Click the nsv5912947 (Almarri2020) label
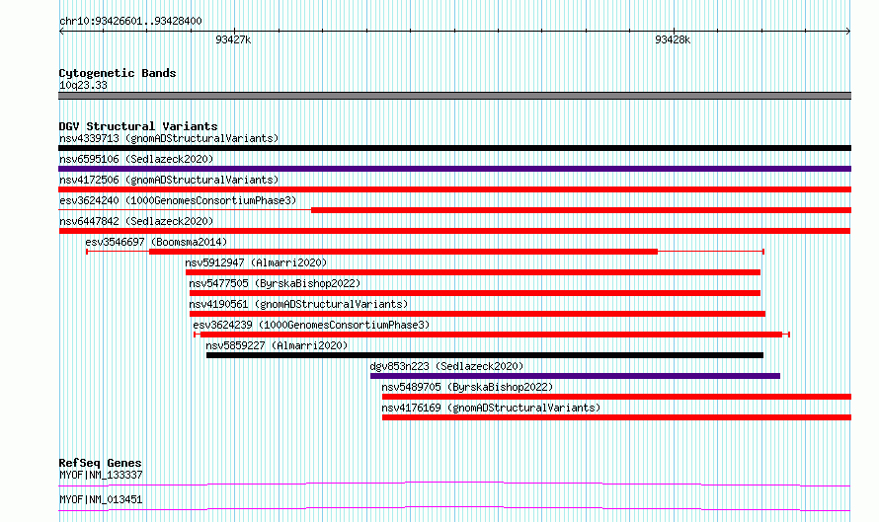The height and width of the screenshot is (522, 879). point(256,262)
